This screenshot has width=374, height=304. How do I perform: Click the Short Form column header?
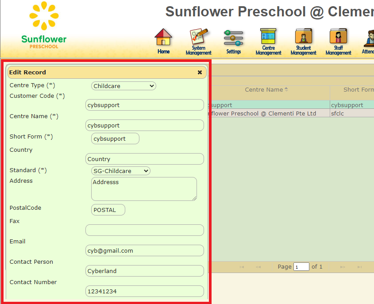tap(359, 90)
